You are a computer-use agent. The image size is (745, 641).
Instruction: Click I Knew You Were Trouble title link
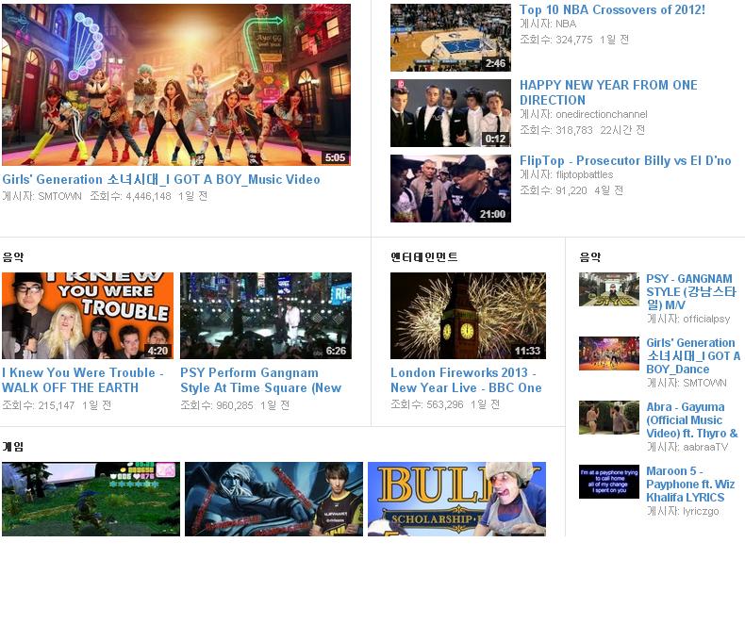click(x=83, y=380)
